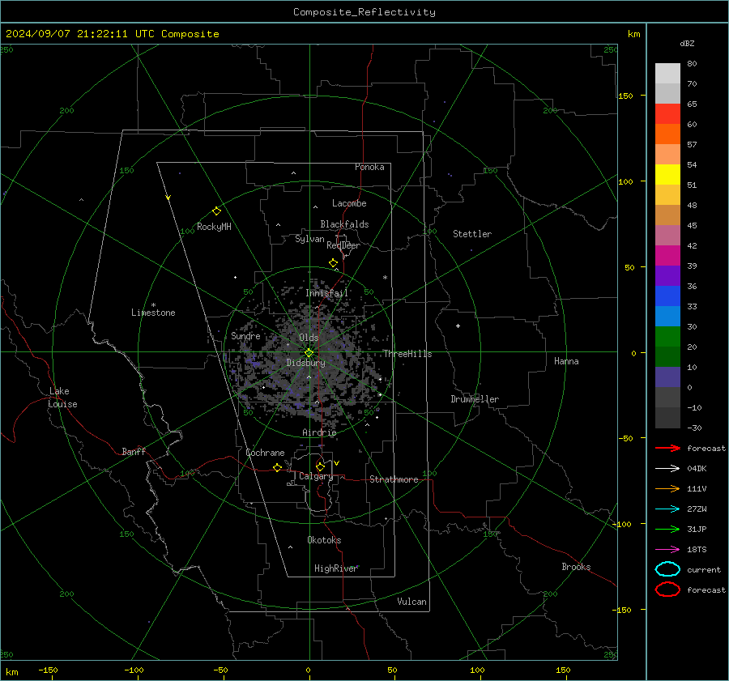Click the magenta swatch in dBZ scale
Viewport: 729px width, 681px height.
click(667, 256)
